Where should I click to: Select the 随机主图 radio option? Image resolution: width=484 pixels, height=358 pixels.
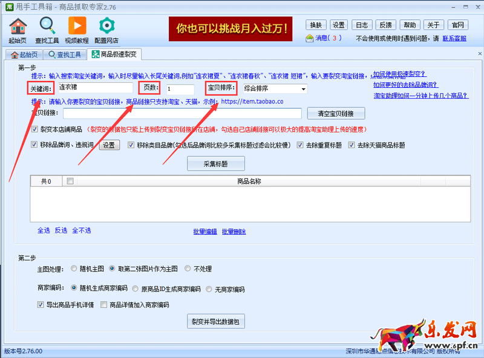pos(74,268)
